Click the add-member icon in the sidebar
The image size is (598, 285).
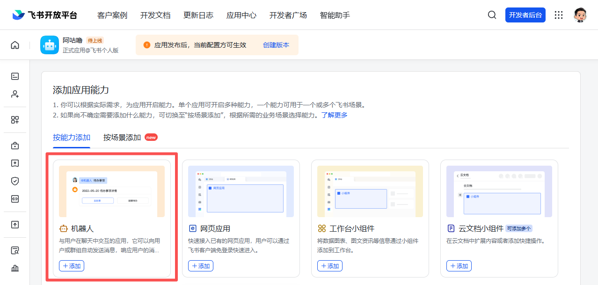(15, 94)
